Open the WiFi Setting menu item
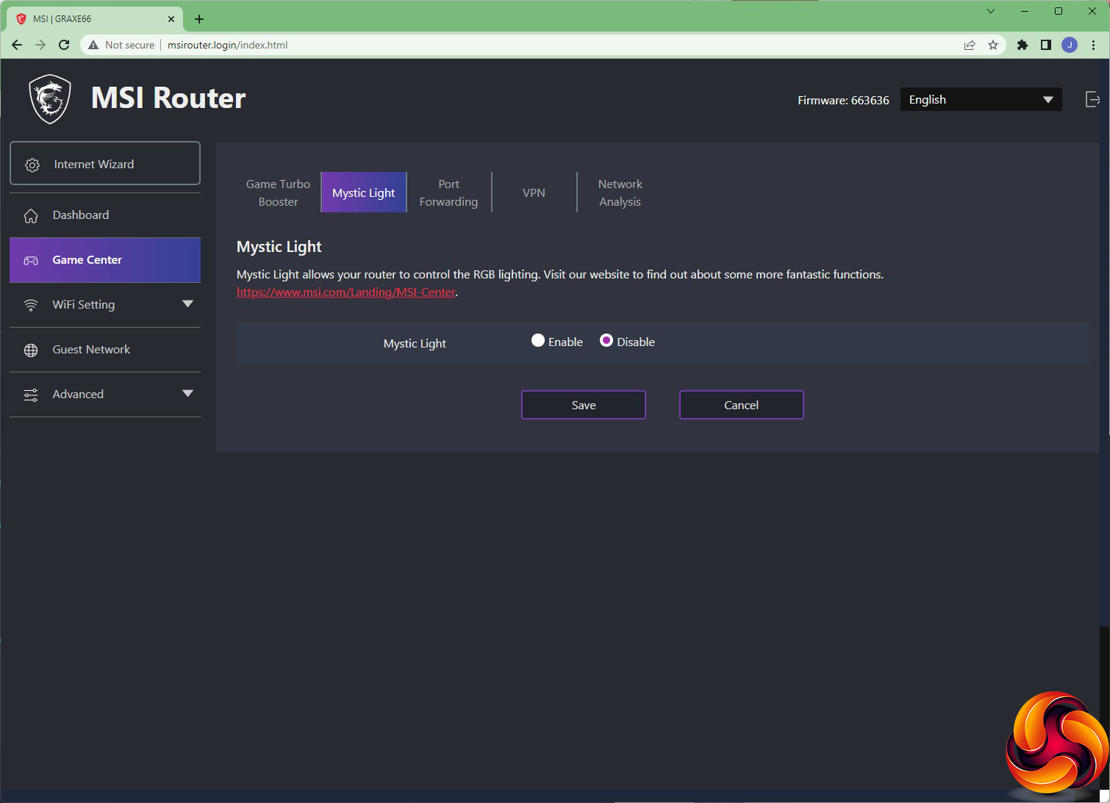1110x803 pixels. pos(105,305)
